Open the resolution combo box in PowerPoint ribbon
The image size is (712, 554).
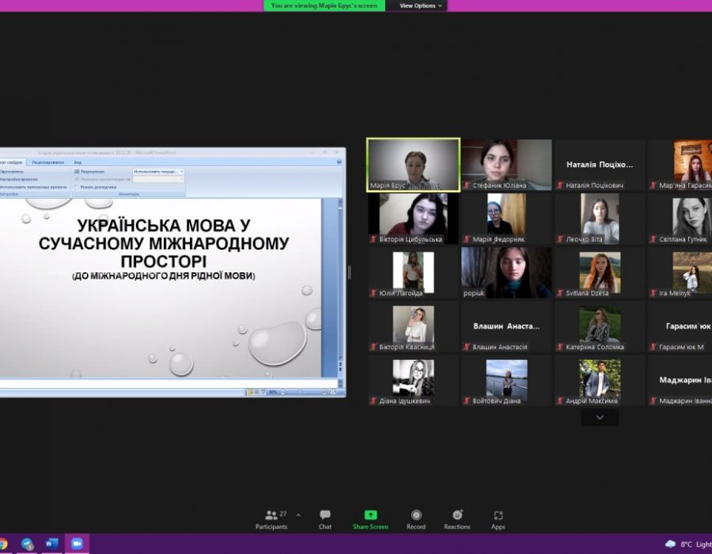coord(158,171)
